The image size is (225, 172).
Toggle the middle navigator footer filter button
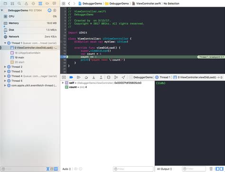click(x=52, y=169)
